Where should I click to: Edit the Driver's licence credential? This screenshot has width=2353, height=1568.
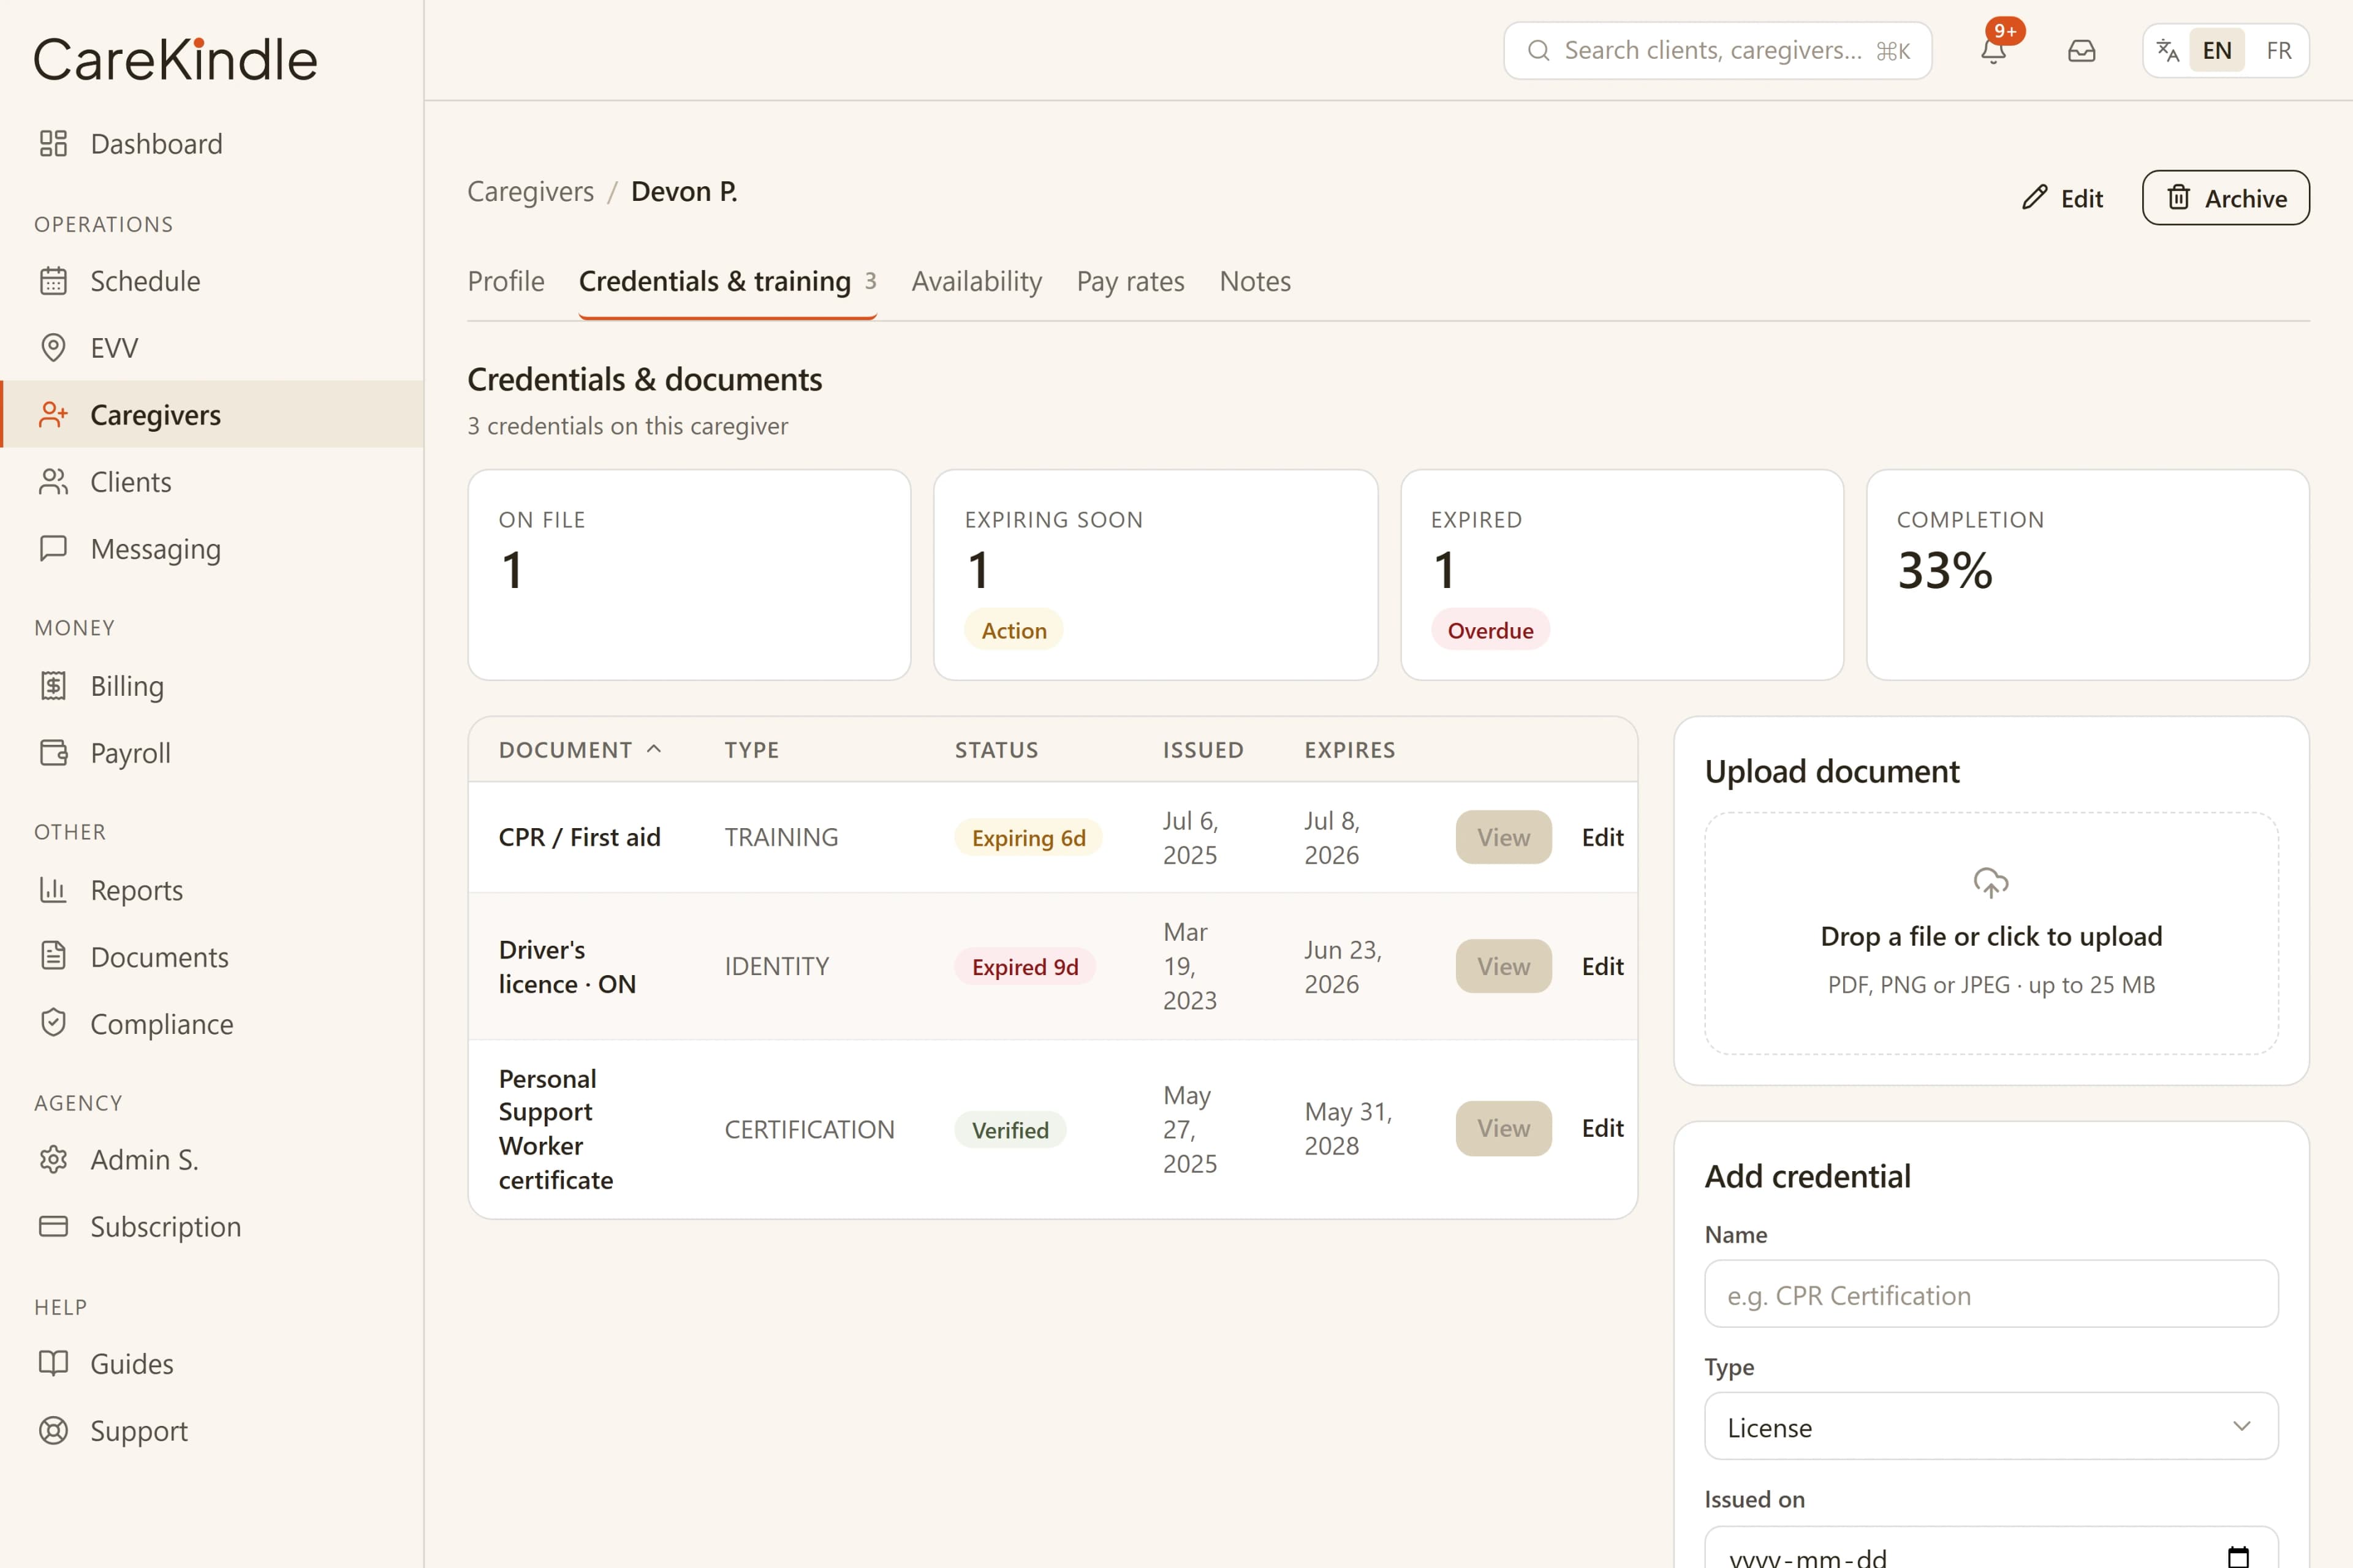point(1602,967)
